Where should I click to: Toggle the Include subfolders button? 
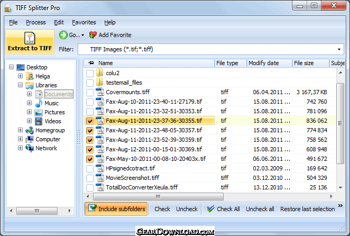116,209
